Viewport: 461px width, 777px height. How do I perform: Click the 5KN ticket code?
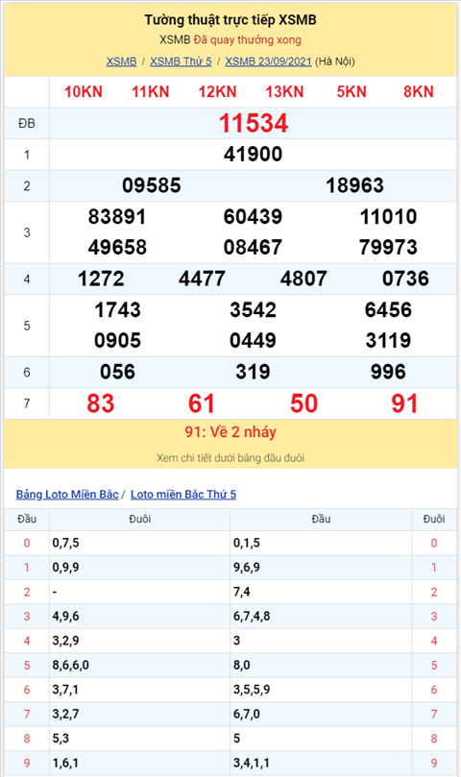pos(352,91)
